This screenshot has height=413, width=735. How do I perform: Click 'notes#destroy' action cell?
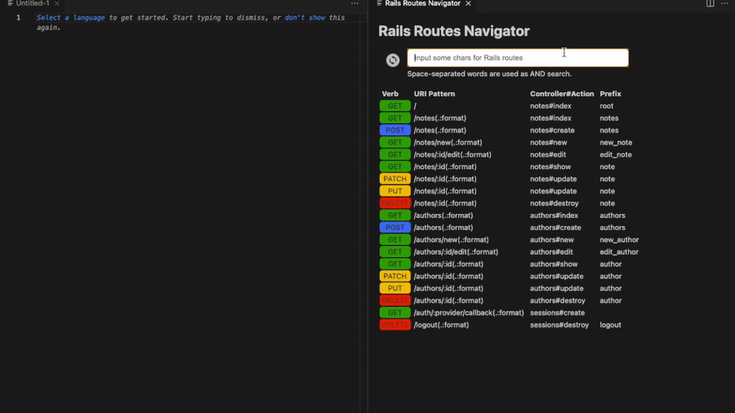554,203
